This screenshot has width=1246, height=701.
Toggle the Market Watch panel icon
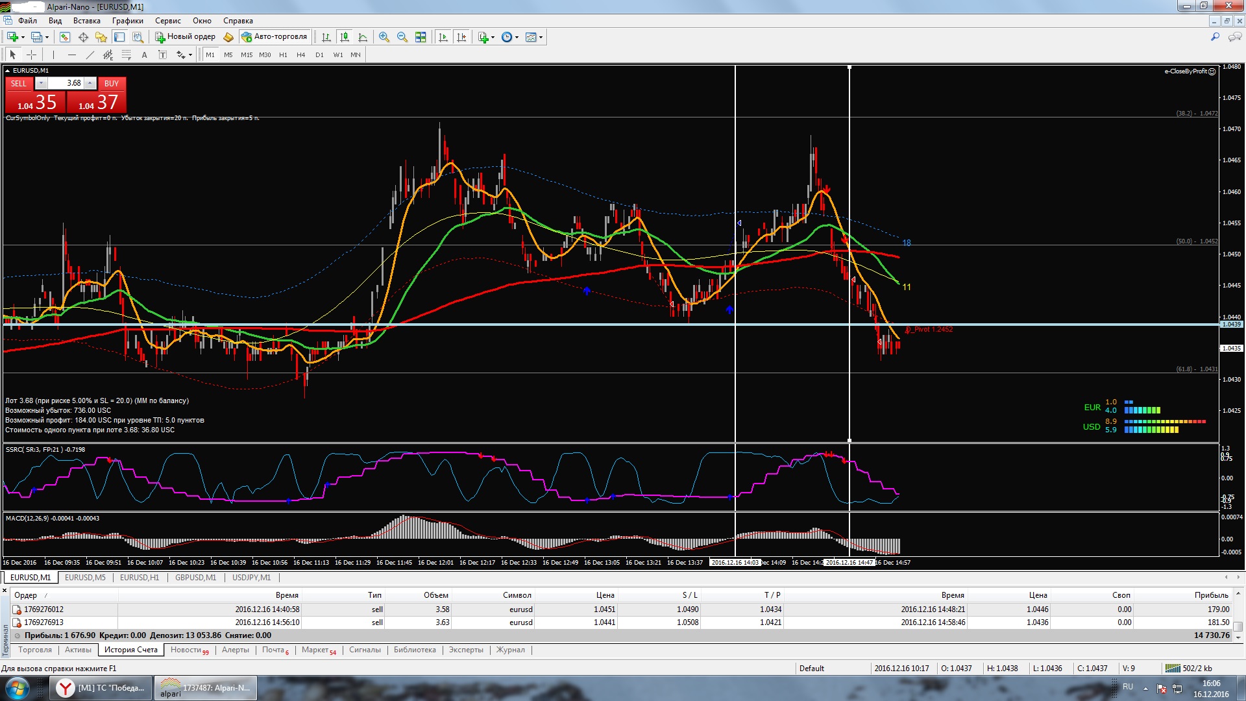point(65,37)
